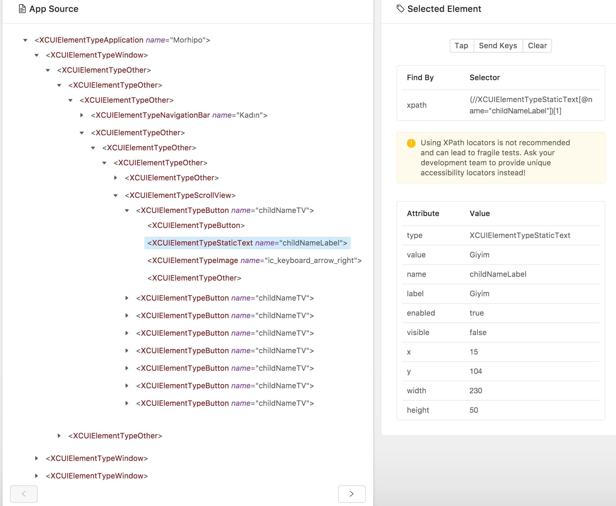Select the childNameLabel StaticText element
Image resolution: width=616 pixels, height=506 pixels.
[247, 243]
